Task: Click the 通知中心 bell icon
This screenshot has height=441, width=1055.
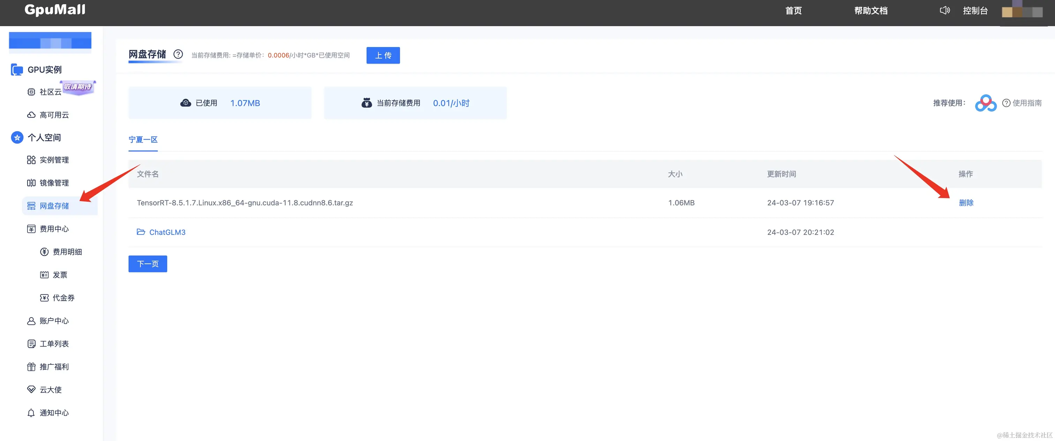Action: click(31, 413)
